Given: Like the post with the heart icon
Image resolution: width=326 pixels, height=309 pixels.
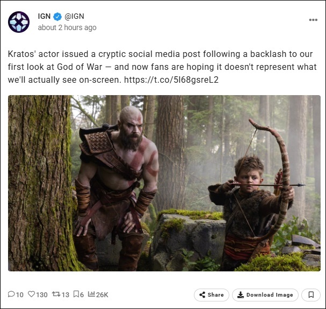Looking at the screenshot, I should [x=31, y=294].
